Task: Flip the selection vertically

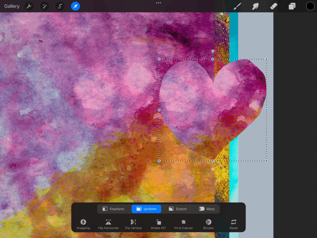Action: point(133,224)
